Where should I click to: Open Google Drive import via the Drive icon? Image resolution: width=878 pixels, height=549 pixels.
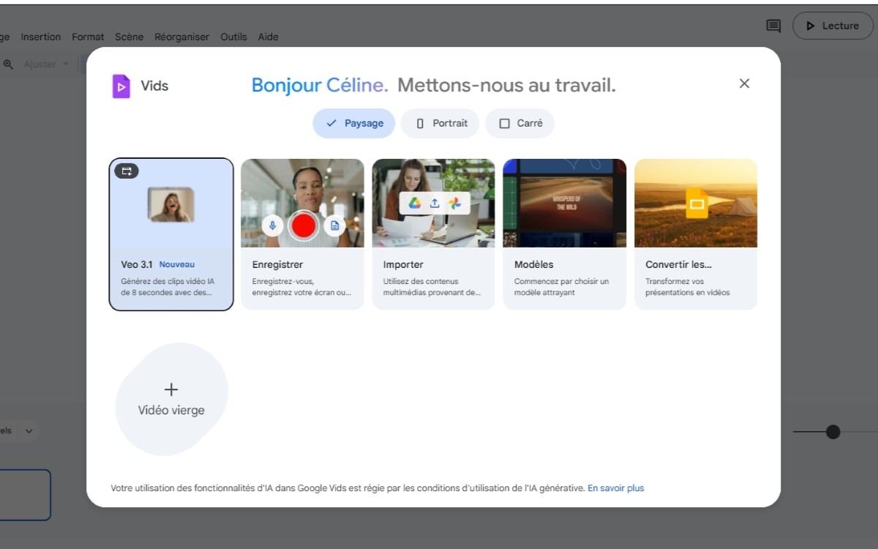[x=416, y=203]
